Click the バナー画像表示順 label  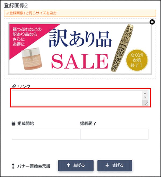[34, 166]
